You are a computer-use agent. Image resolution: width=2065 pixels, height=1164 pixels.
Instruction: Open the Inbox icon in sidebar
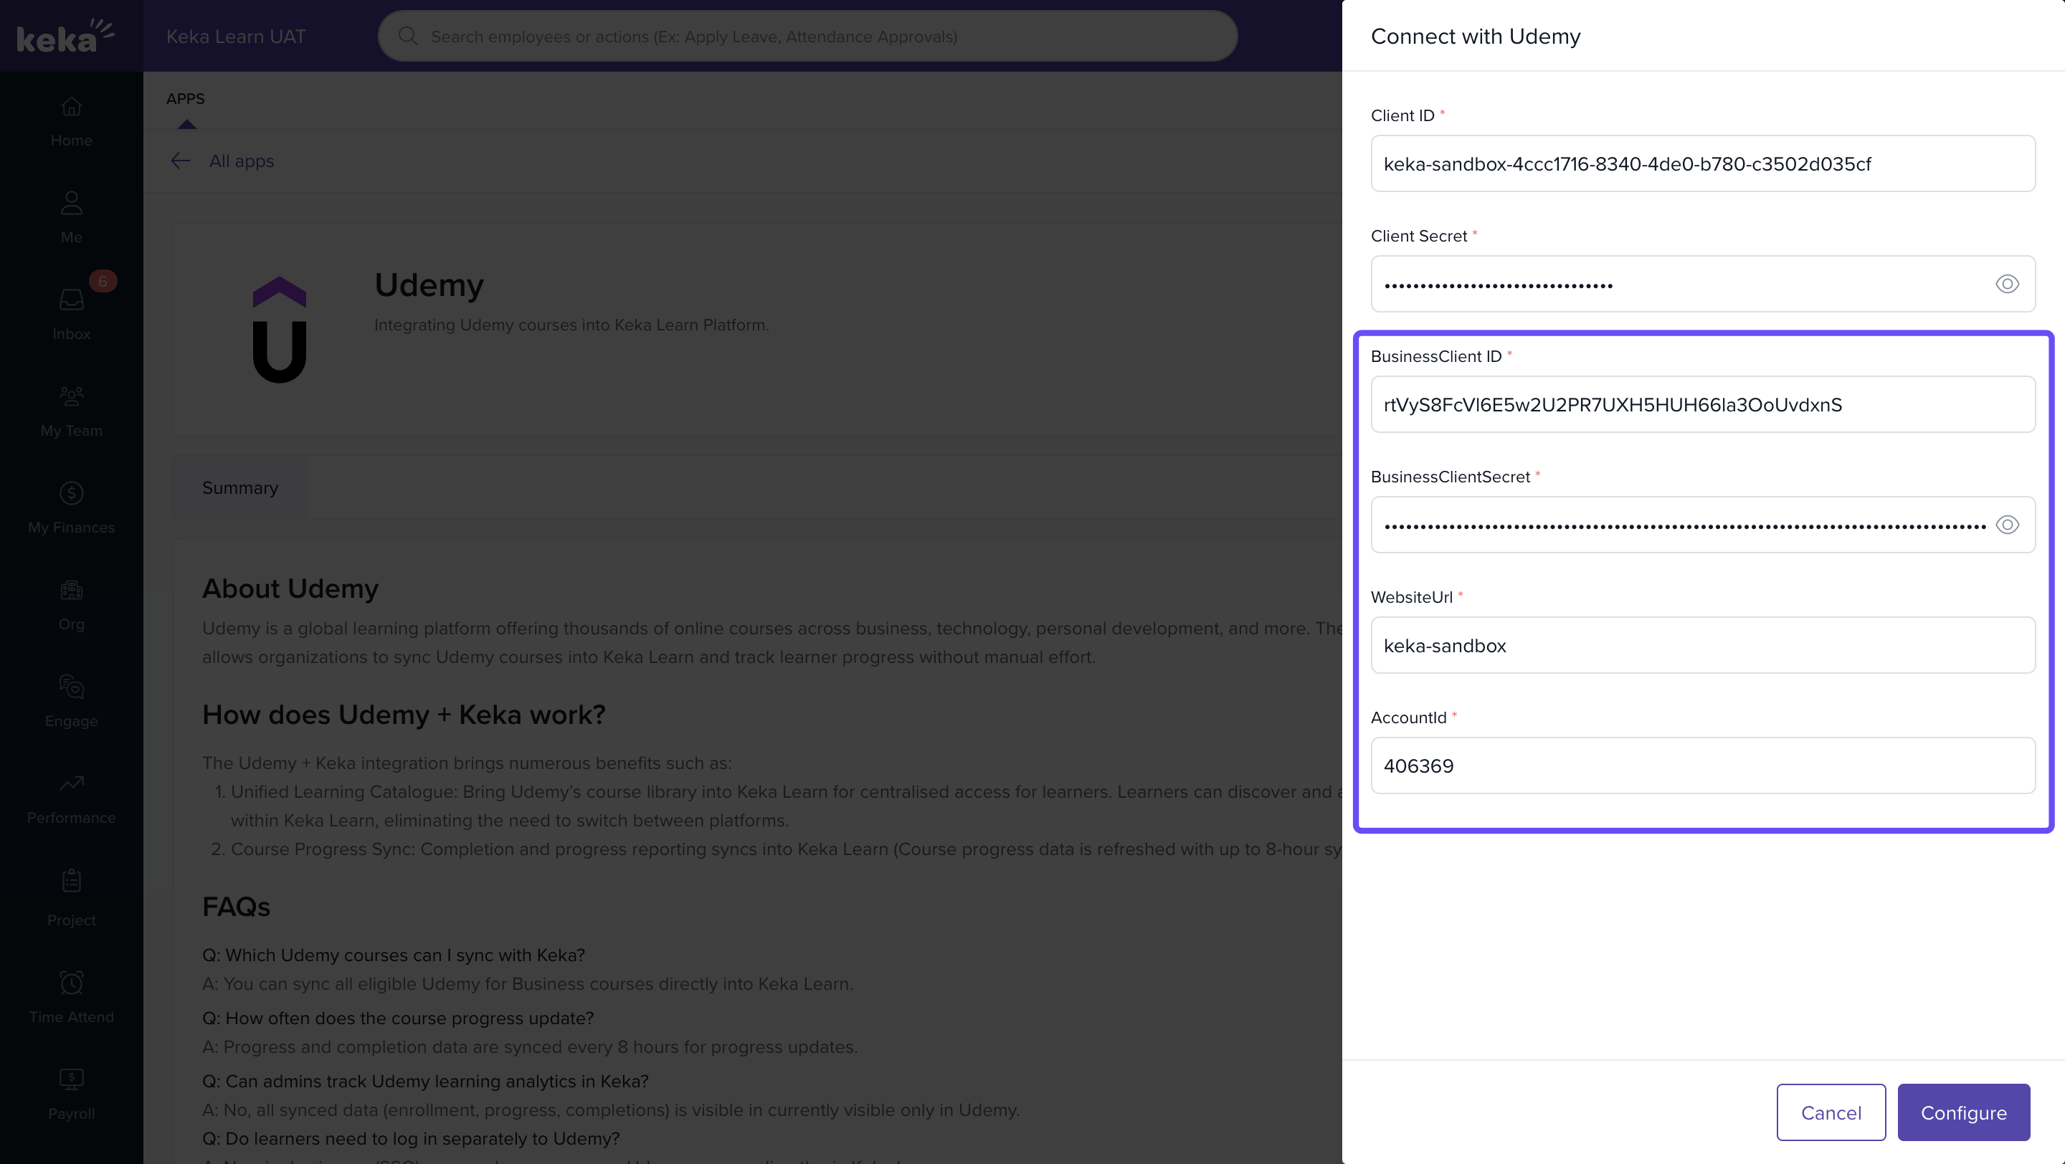(x=72, y=300)
